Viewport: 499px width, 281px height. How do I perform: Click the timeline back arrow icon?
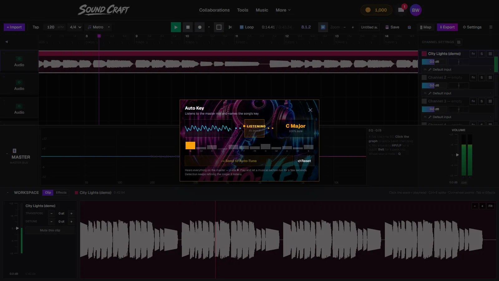[6, 42]
